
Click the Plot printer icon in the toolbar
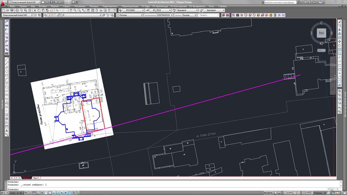point(17,11)
